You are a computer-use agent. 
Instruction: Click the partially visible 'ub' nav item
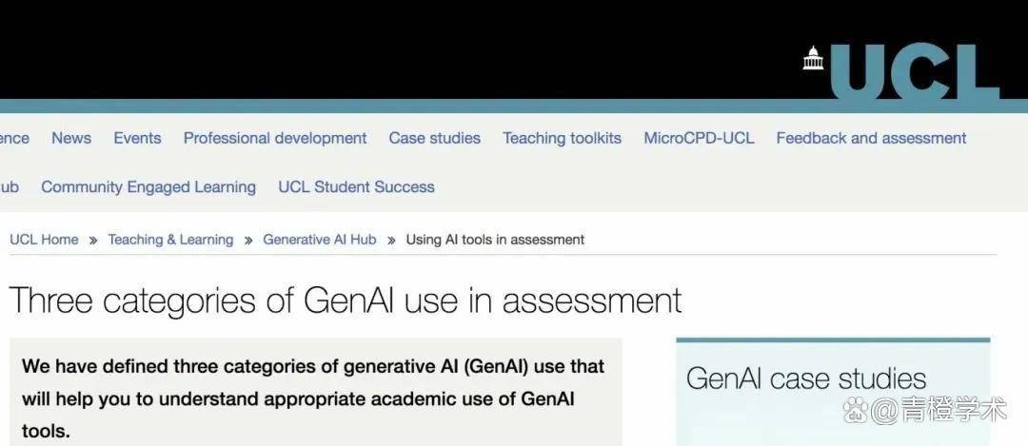pyautogui.click(x=10, y=186)
